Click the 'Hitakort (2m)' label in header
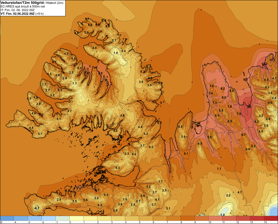This screenshot has width=278, height=224. (x=54, y=3)
